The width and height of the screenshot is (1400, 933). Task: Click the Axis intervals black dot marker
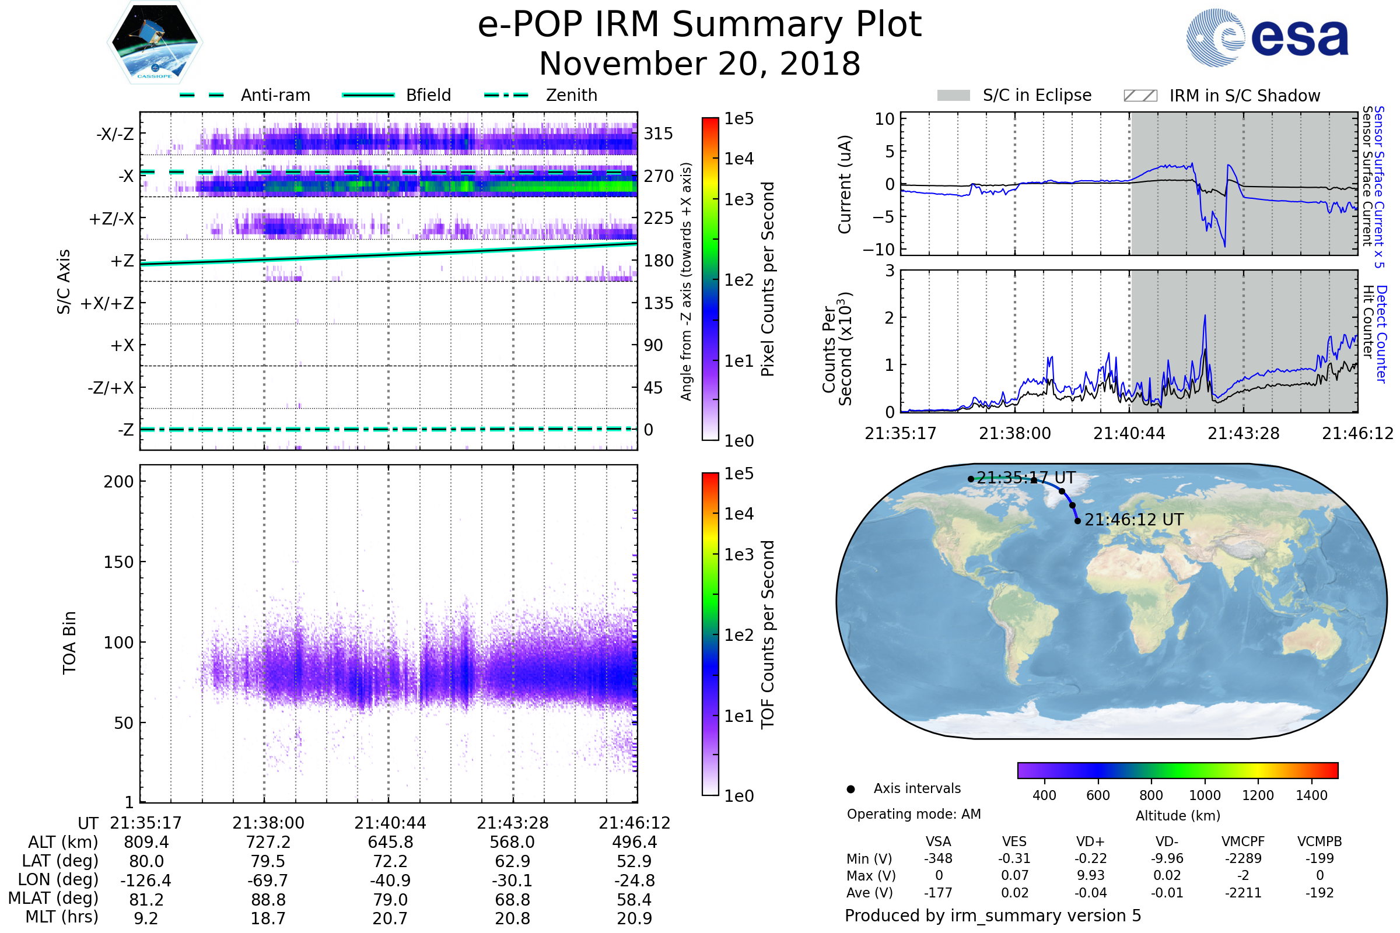(850, 790)
